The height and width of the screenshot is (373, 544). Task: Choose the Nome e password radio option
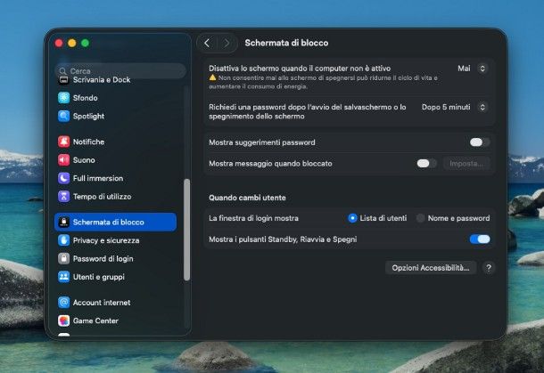421,218
